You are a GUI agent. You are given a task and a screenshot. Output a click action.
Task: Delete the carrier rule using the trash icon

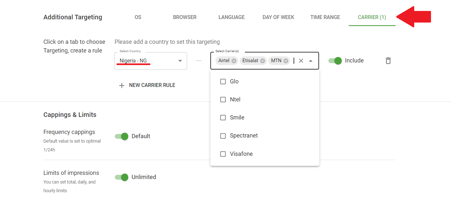pos(388,61)
